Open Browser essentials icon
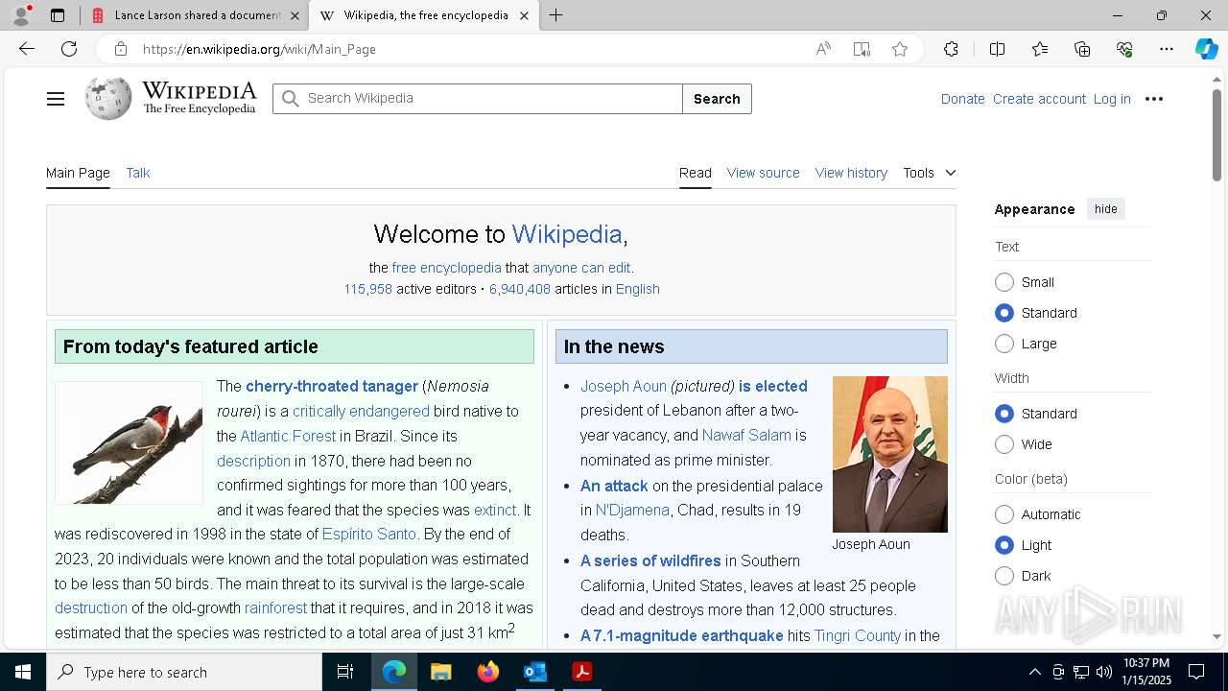Image resolution: width=1228 pixels, height=691 pixels. 1124,49
